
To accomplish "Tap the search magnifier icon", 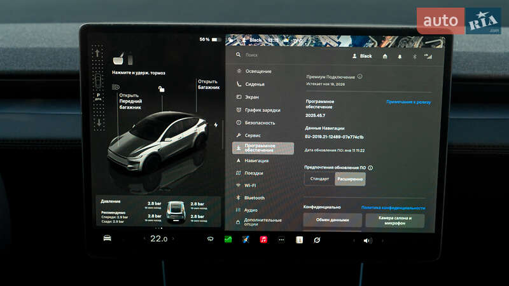I will [238, 55].
